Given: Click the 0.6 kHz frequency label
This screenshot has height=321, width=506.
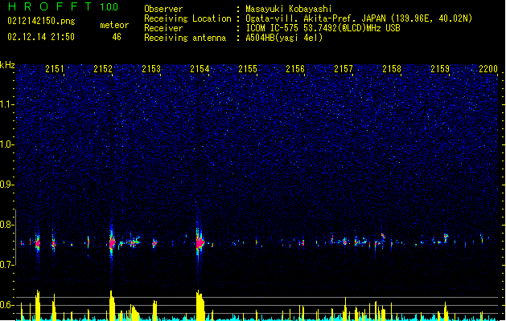Looking at the screenshot, I should [x=6, y=305].
